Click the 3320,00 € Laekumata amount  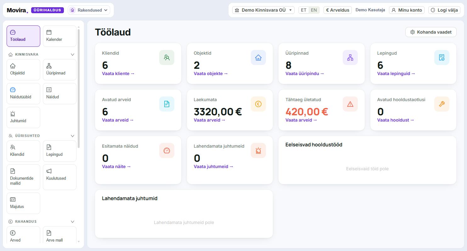click(x=218, y=112)
